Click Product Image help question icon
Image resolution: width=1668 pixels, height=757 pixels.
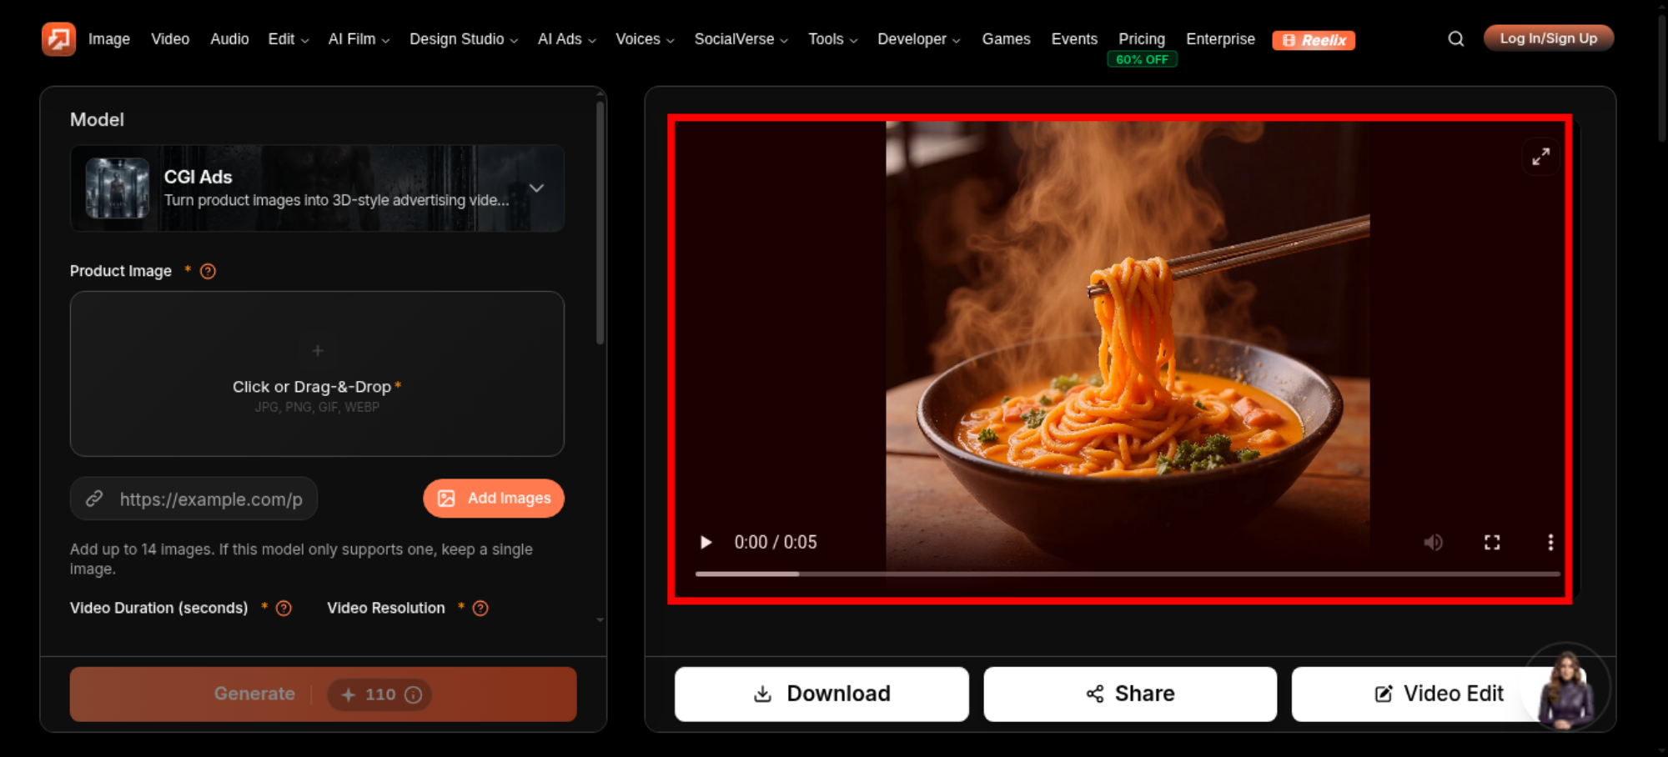click(x=208, y=271)
